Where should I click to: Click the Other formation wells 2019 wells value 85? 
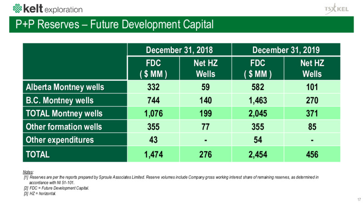click(312, 127)
